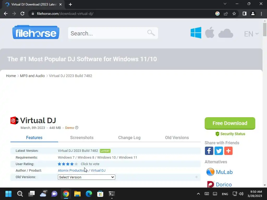
Task: Click the green Security Status shield
Action: 217,134
